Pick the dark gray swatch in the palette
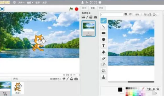The image size is (164, 96). click(129, 88)
